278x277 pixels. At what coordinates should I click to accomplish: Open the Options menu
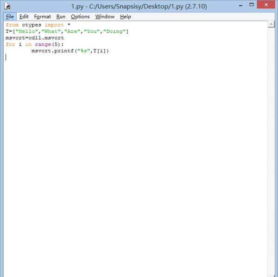[x=80, y=17]
